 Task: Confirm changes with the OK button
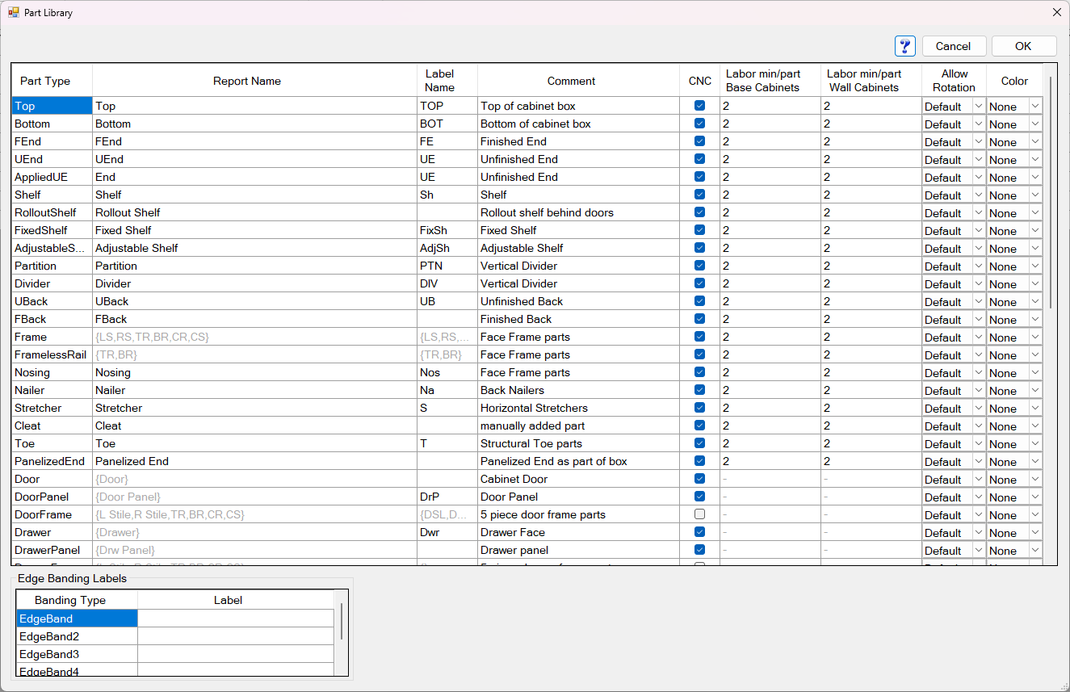pyautogui.click(x=1023, y=46)
